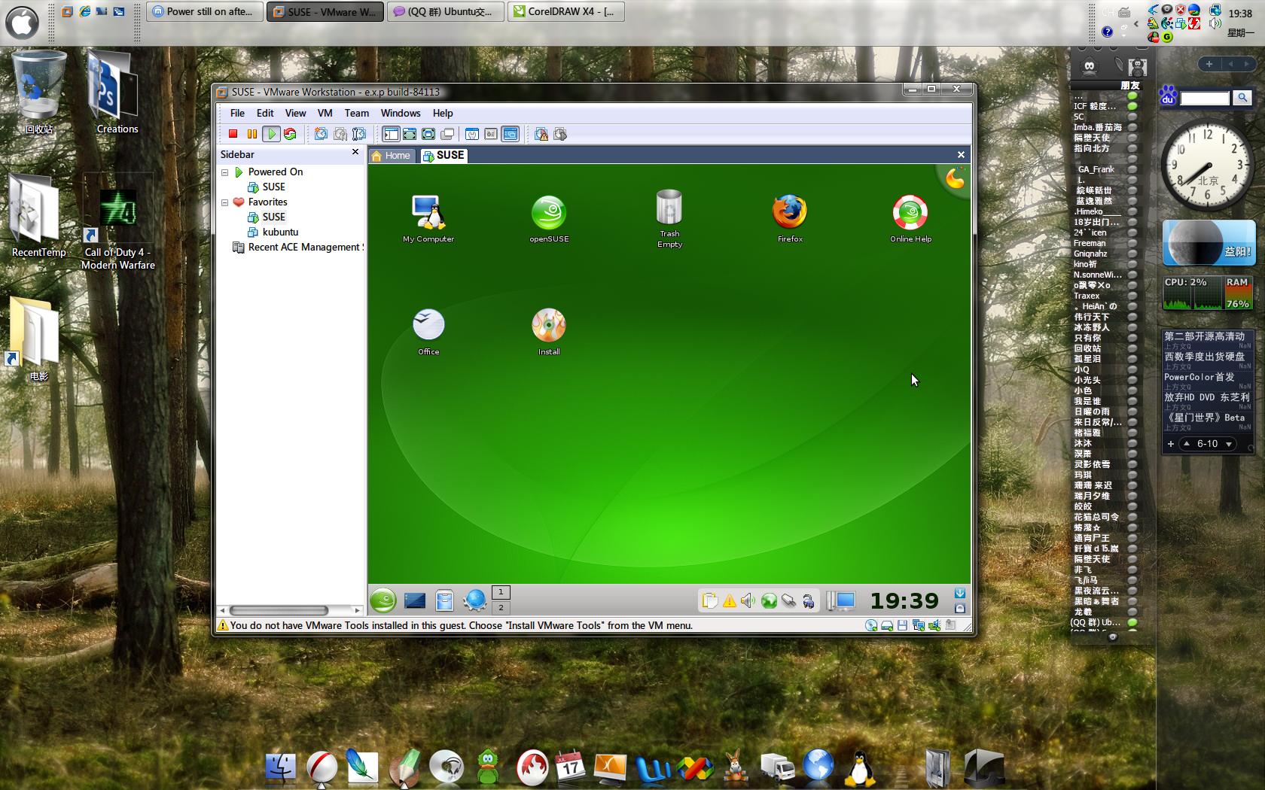Open Recent ACE Management entry

point(298,247)
